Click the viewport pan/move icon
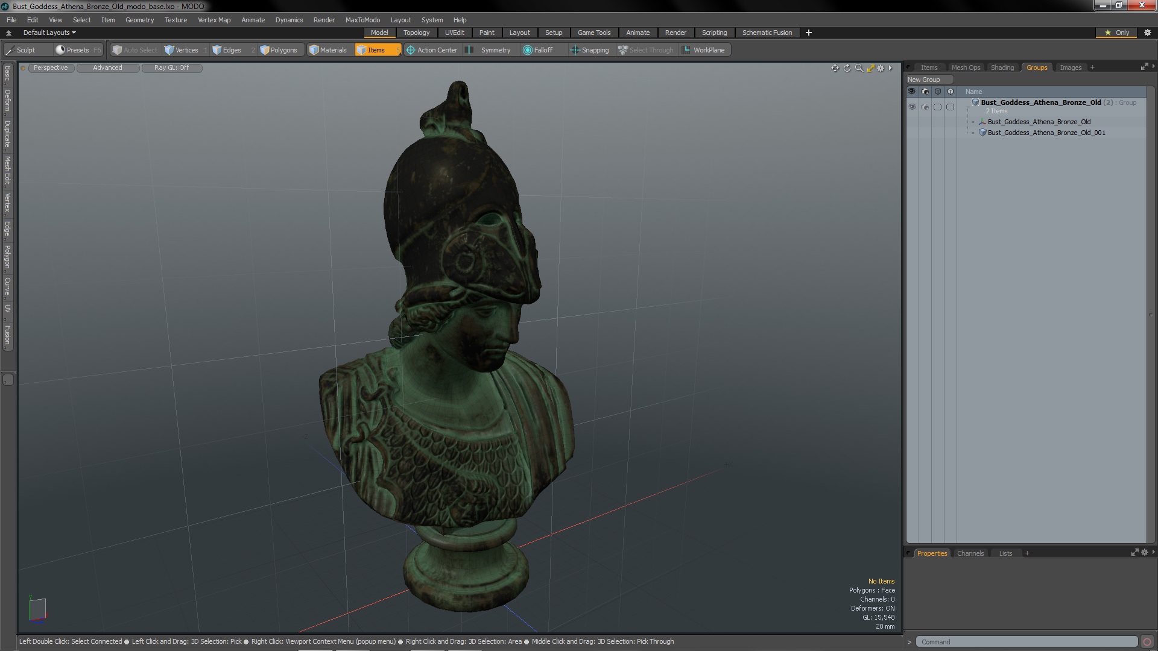 [x=835, y=68]
